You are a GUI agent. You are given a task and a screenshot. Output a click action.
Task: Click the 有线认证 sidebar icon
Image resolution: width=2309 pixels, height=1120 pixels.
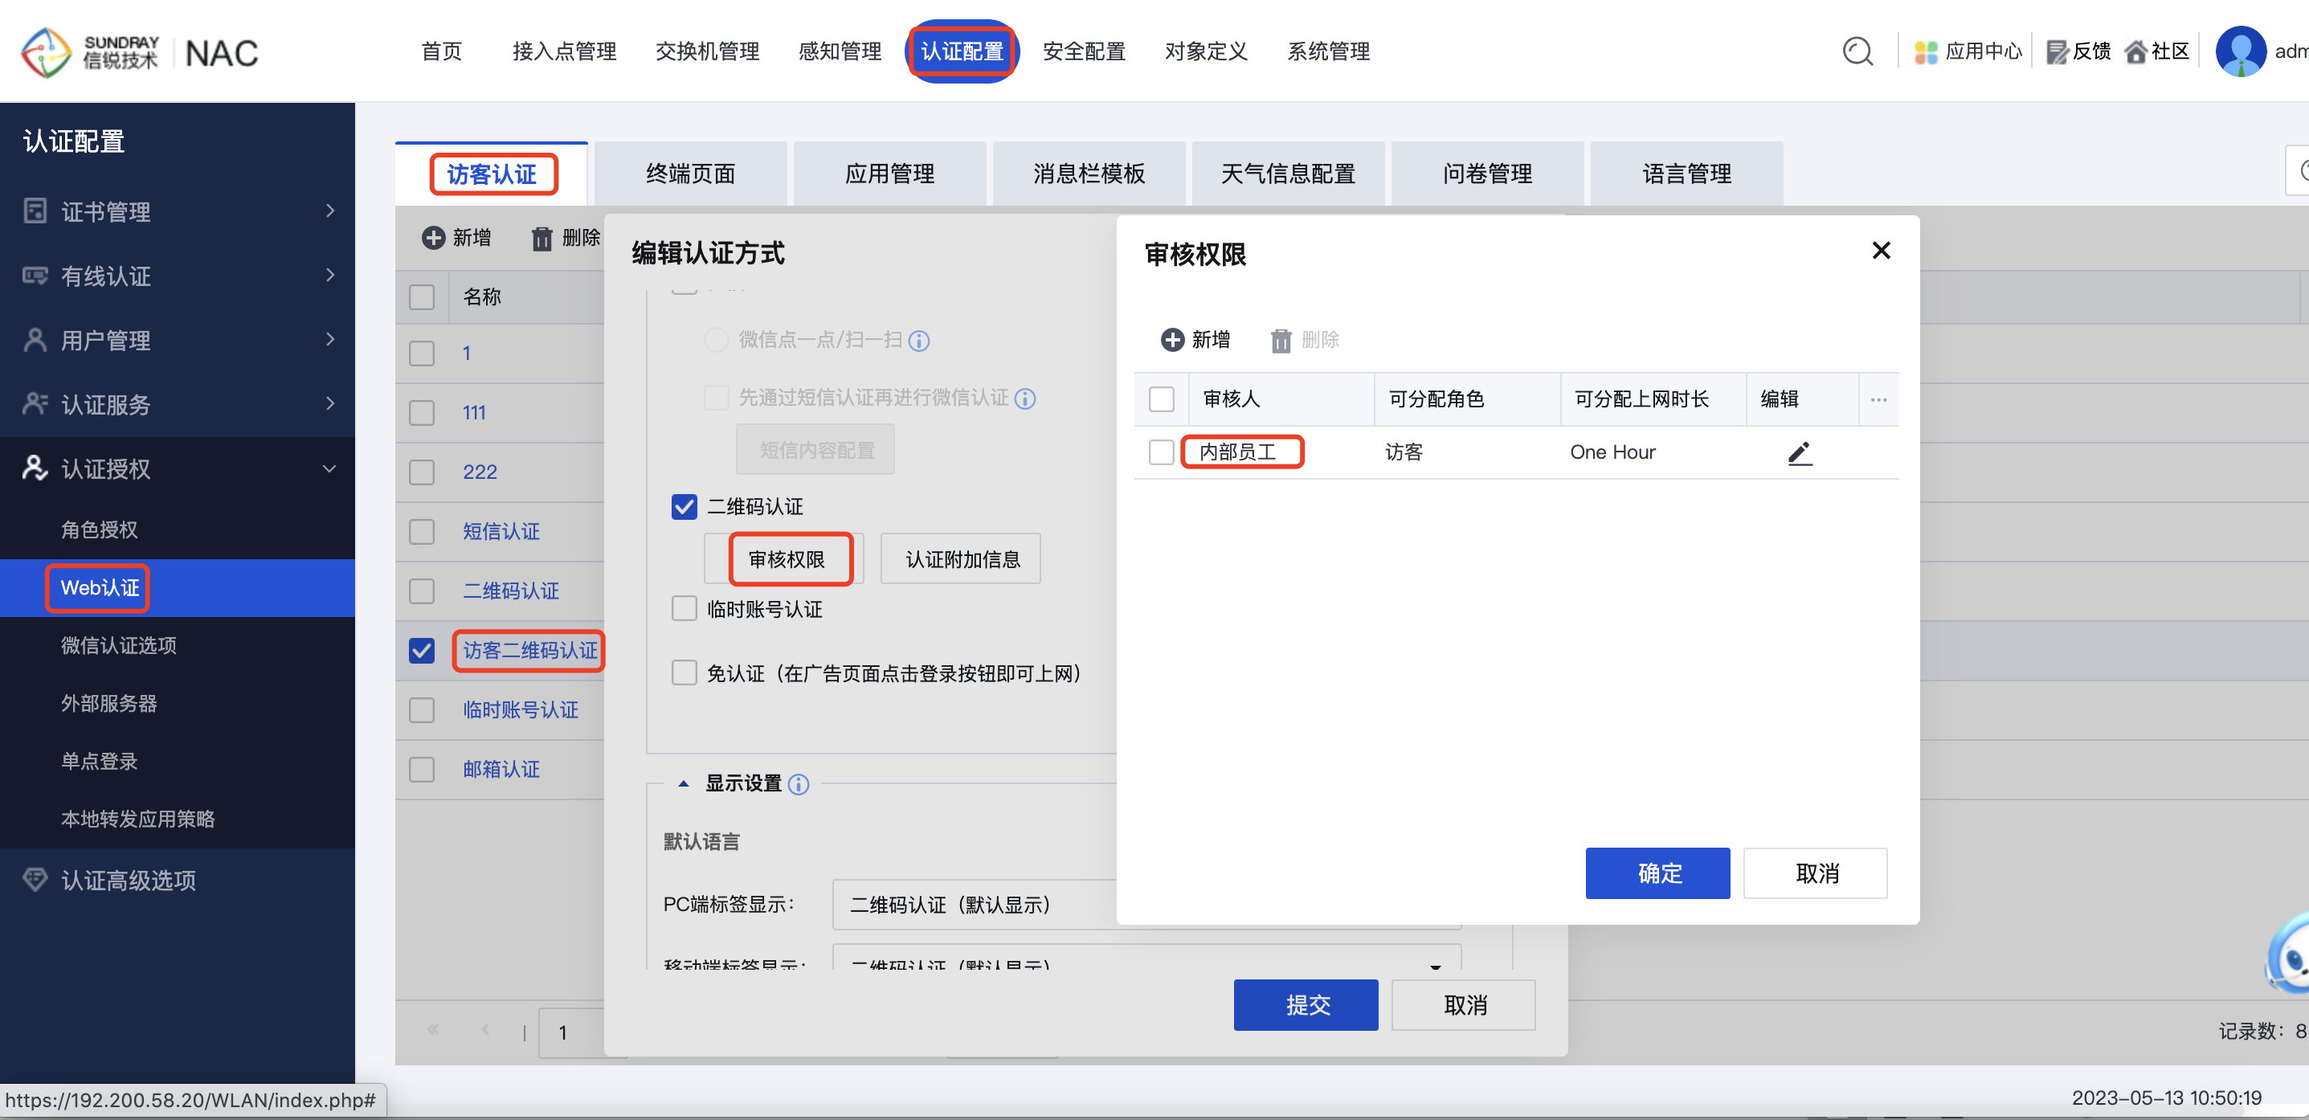35,276
